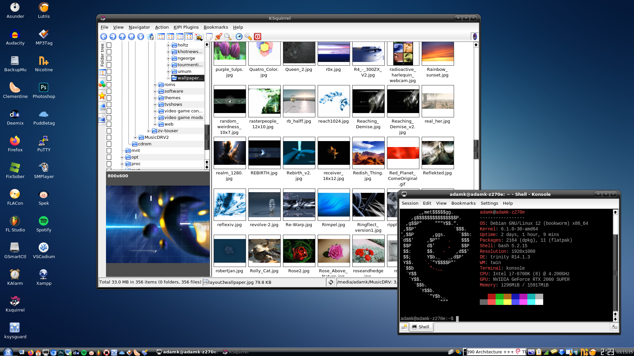The height and width of the screenshot is (356, 634).
Task: Select the Rimpel.jpg thumbnail
Action: click(x=334, y=208)
